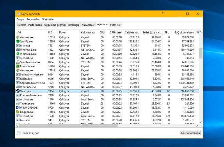
Task: Click the SearchIndexer.exe process icon
Action: tap(18, 62)
